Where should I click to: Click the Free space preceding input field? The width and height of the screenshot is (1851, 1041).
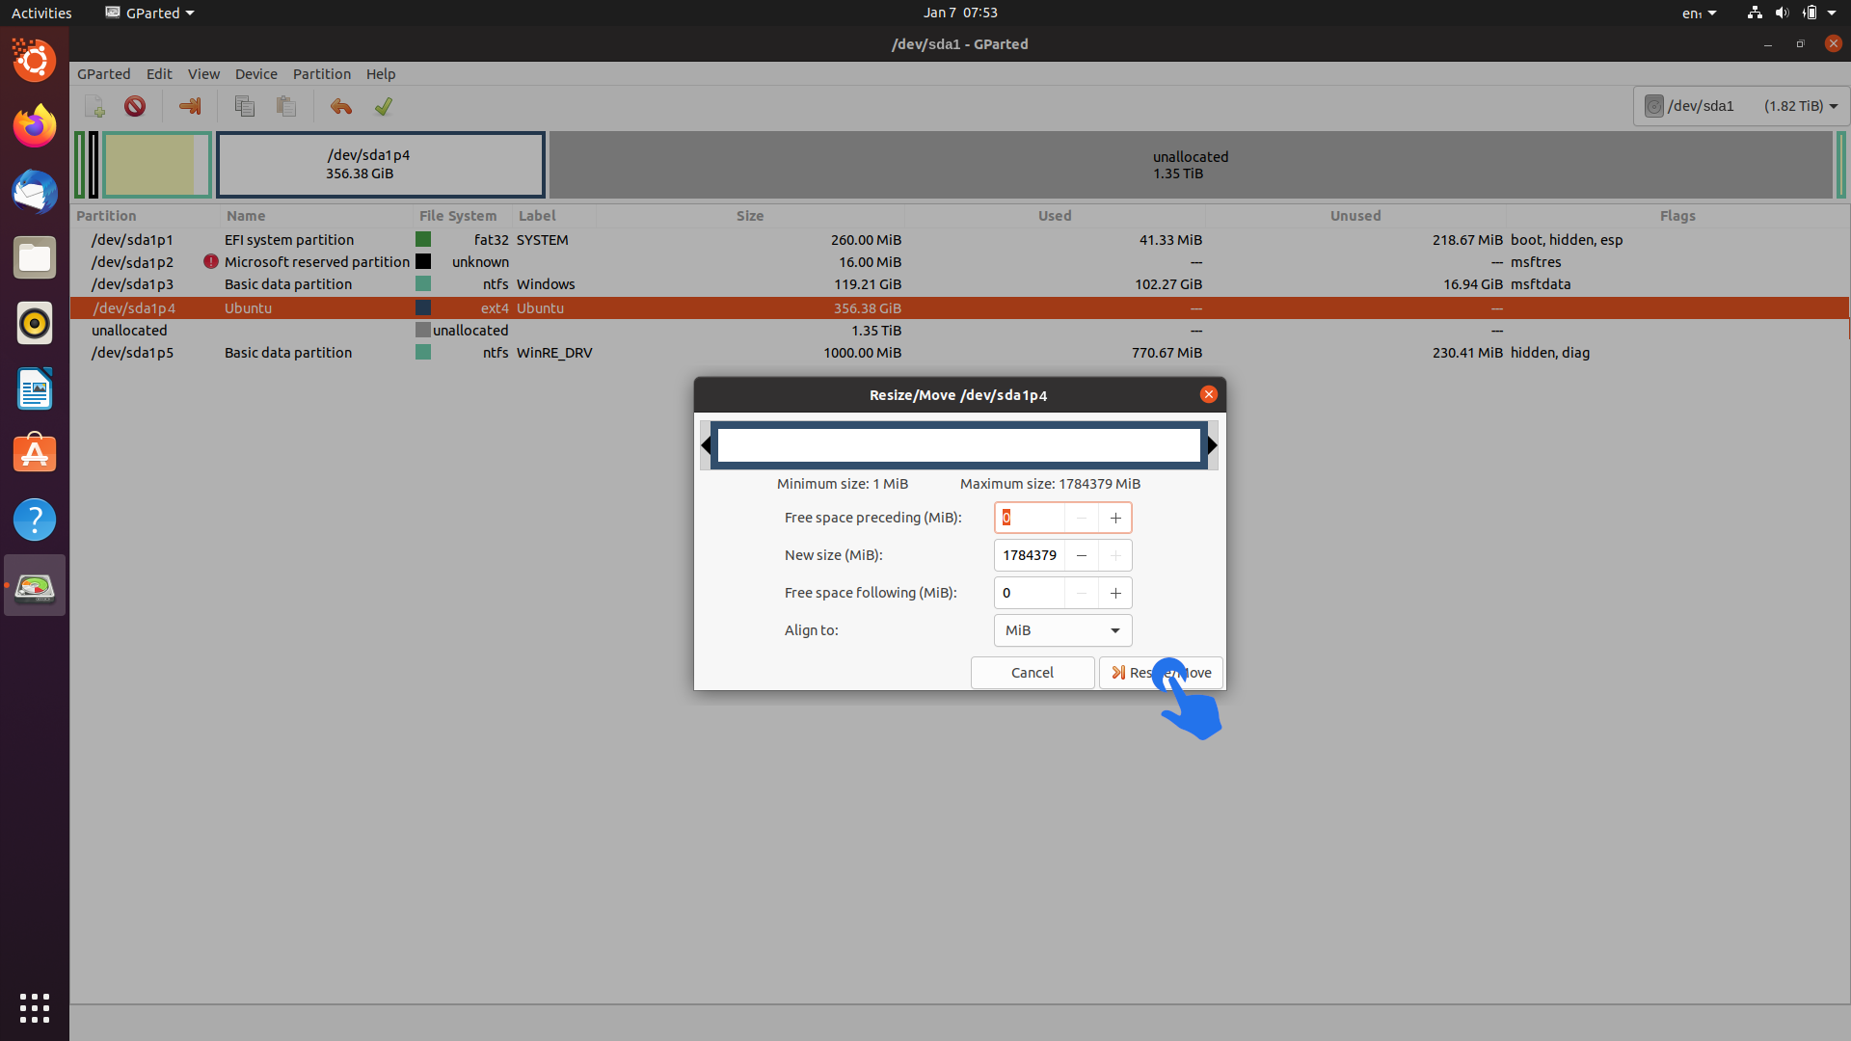(1030, 518)
